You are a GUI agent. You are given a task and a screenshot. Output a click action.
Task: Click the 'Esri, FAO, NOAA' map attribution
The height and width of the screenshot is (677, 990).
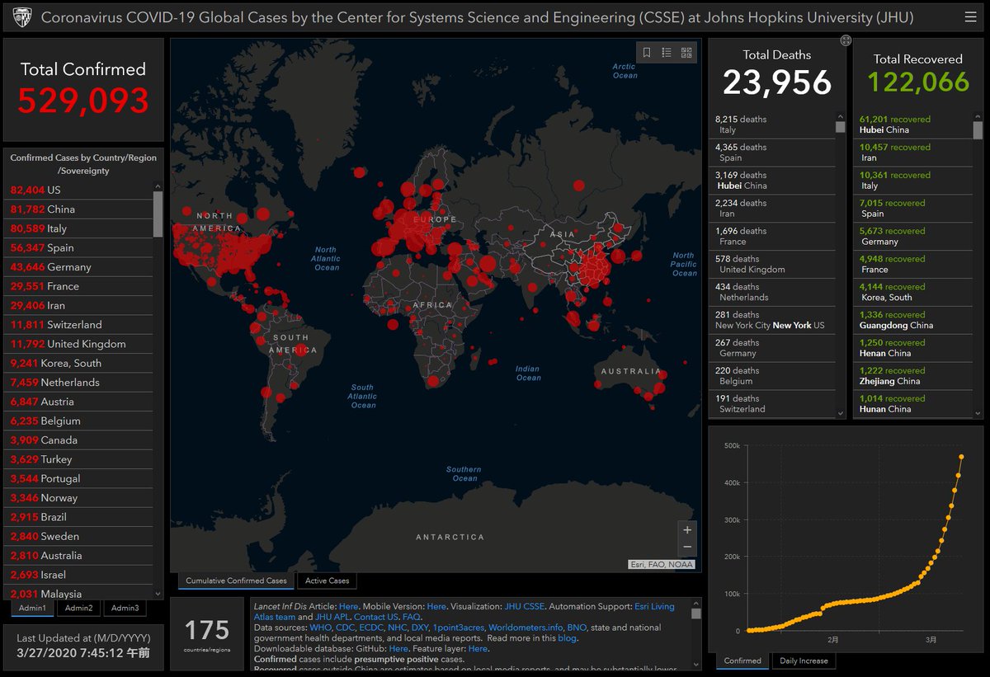(x=661, y=565)
